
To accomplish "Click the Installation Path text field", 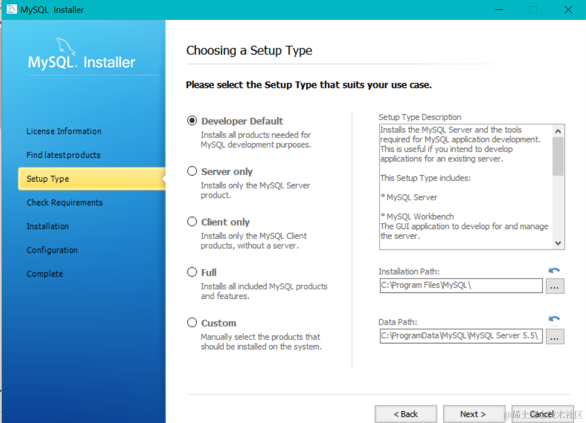I will pos(461,286).
